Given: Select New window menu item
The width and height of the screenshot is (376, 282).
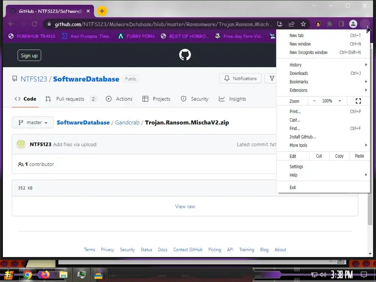Looking at the screenshot, I should coord(323,44).
